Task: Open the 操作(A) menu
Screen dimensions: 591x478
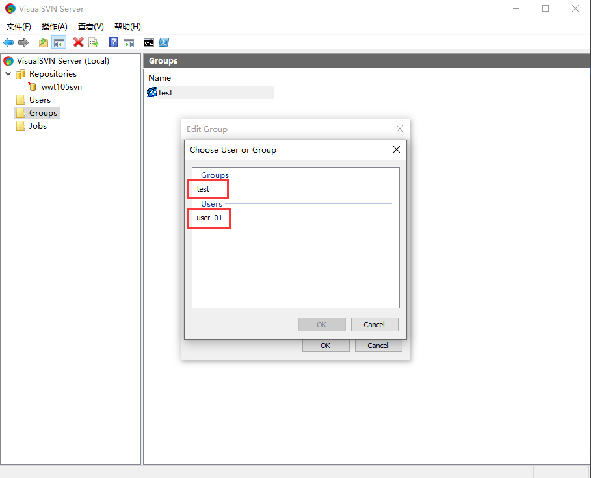Action: point(54,27)
